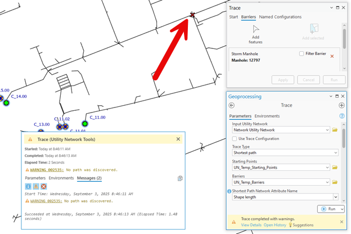
Task: Open Barriers layer dropdown
Action: click(x=327, y=182)
